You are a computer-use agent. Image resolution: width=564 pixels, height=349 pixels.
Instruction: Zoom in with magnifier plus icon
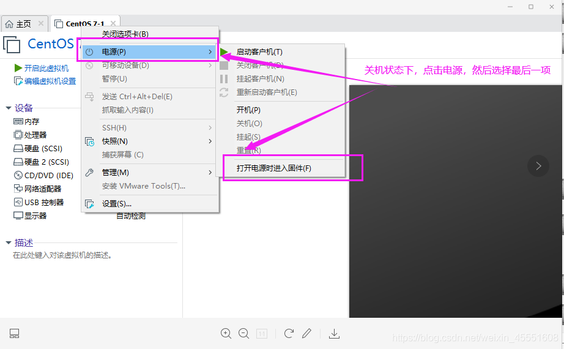coord(226,334)
